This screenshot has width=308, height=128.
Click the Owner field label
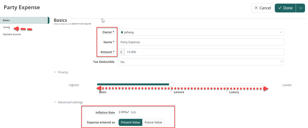coord(108,32)
